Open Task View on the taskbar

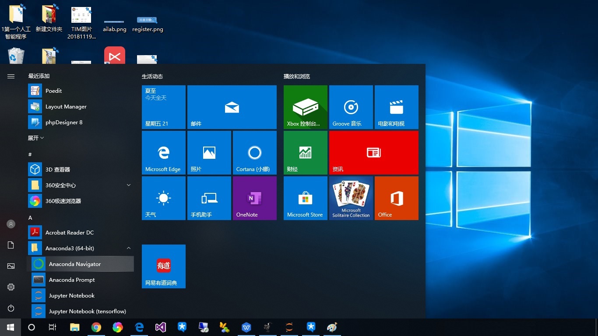point(53,327)
